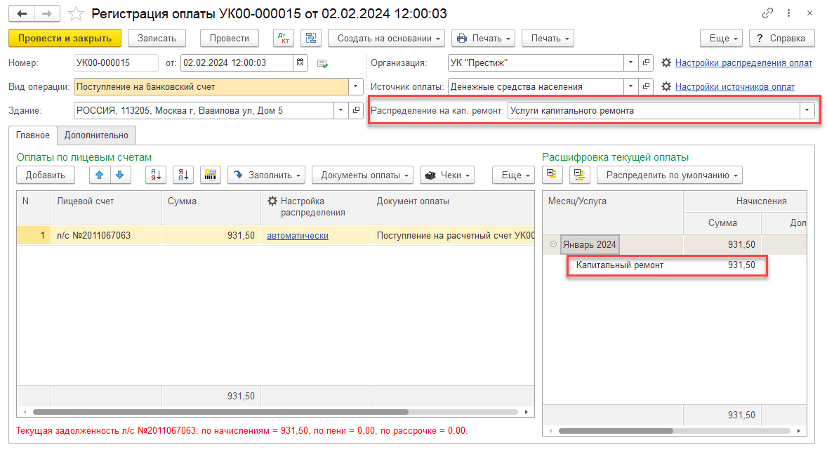The height and width of the screenshot is (452, 827).
Task: Move payment row up
Action: (100, 175)
